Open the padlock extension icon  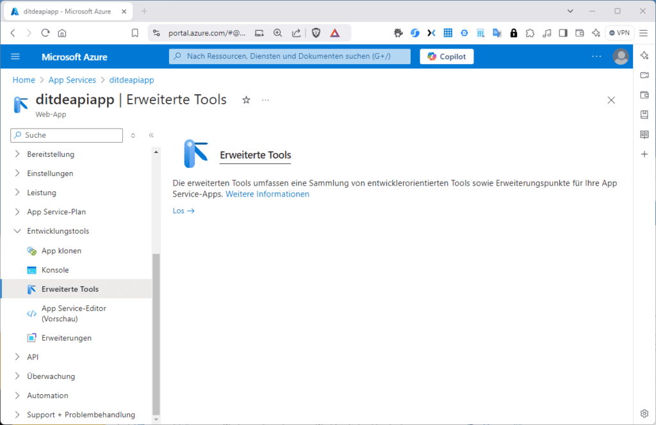pyautogui.click(x=513, y=33)
